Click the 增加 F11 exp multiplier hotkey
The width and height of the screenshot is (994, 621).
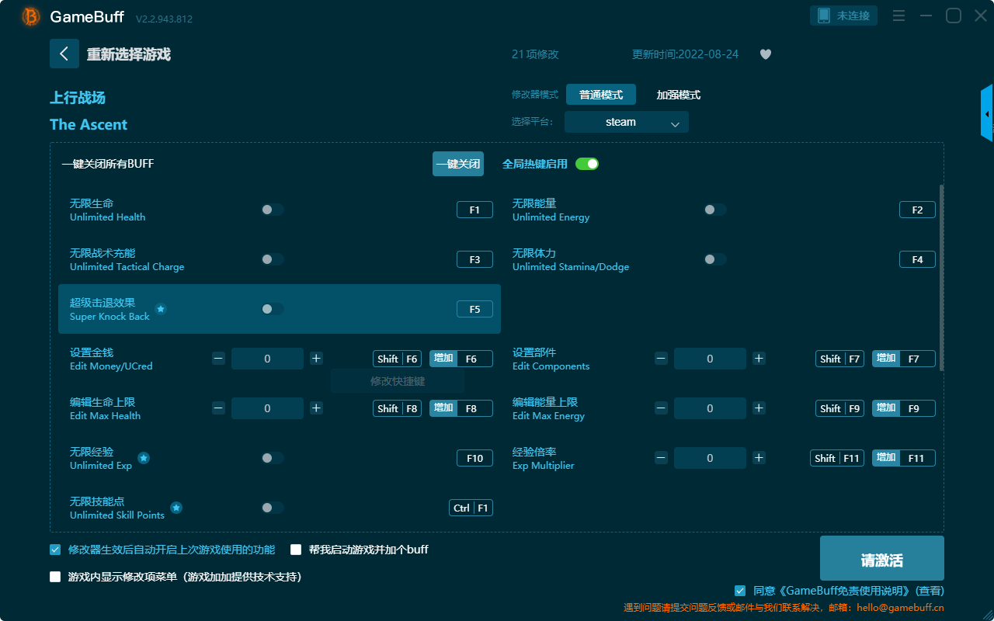coord(904,458)
